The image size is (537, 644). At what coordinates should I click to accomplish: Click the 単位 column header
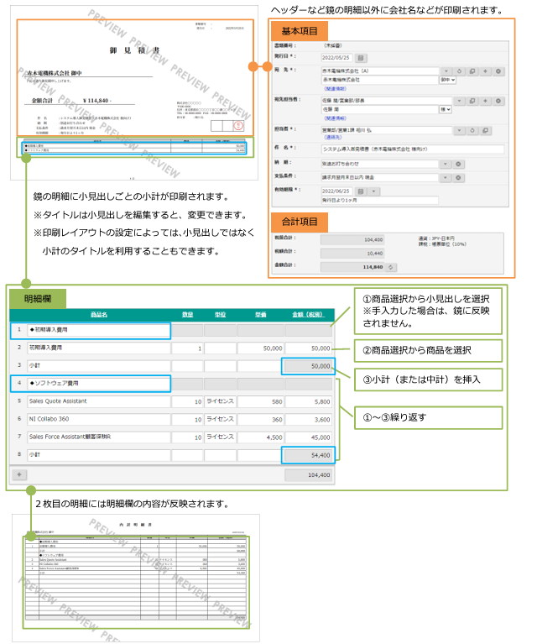221,315
